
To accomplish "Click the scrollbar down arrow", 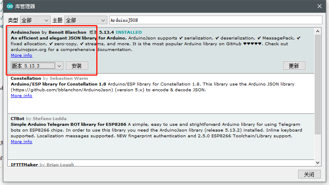I will [x=317, y=163].
